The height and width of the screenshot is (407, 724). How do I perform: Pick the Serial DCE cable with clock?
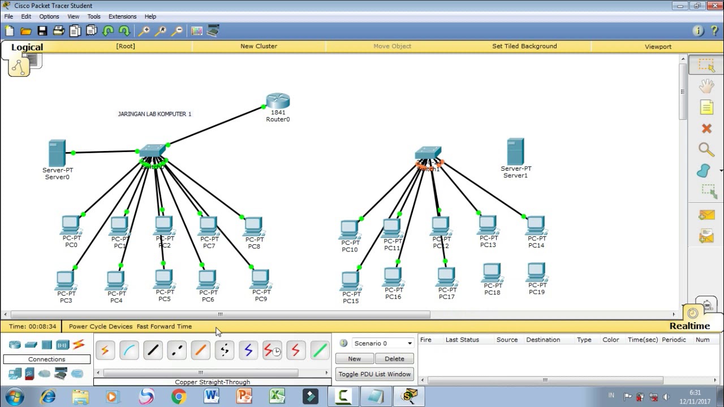pyautogui.click(x=272, y=351)
